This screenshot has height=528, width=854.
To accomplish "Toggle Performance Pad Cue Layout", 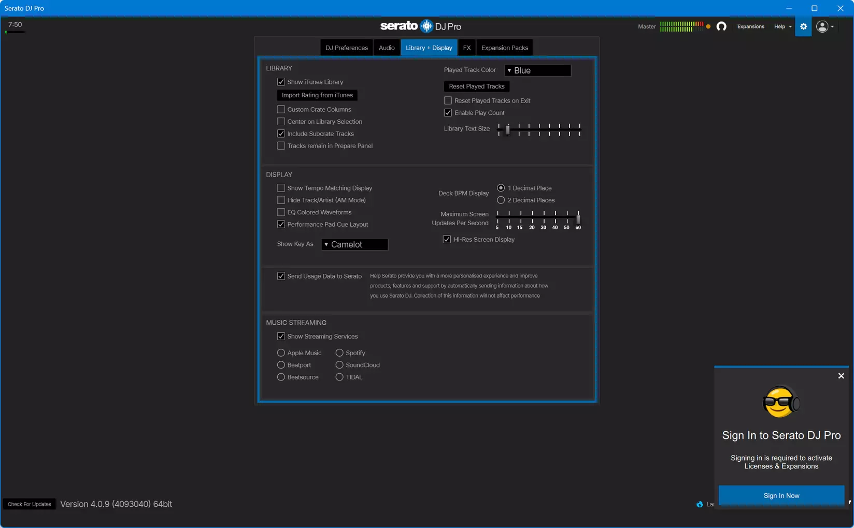I will [x=281, y=225].
